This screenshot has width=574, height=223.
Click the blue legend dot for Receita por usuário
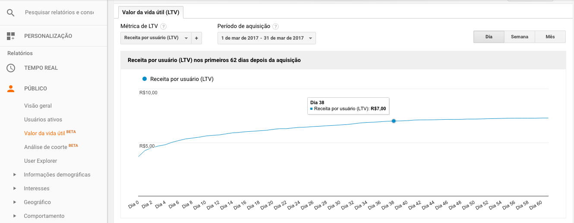[144, 79]
